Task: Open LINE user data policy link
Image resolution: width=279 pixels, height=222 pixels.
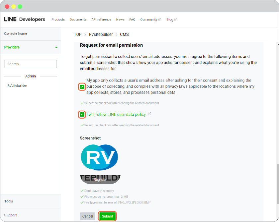Action: pyautogui.click(x=116, y=114)
